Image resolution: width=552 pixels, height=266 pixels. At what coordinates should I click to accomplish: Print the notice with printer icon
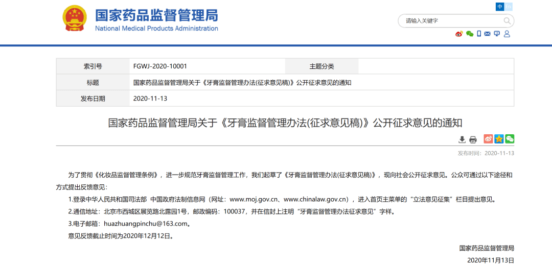473,139
